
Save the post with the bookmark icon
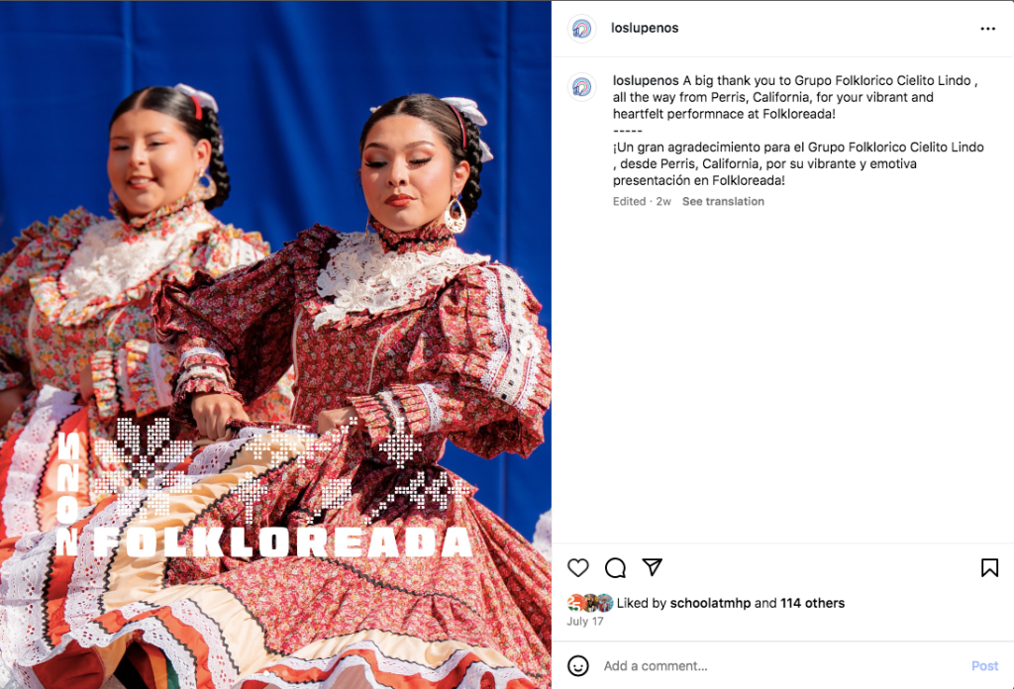tap(989, 568)
